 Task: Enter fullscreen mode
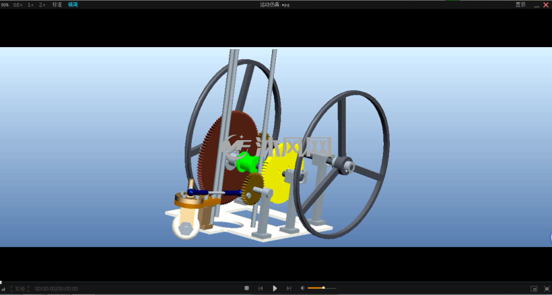547,289
